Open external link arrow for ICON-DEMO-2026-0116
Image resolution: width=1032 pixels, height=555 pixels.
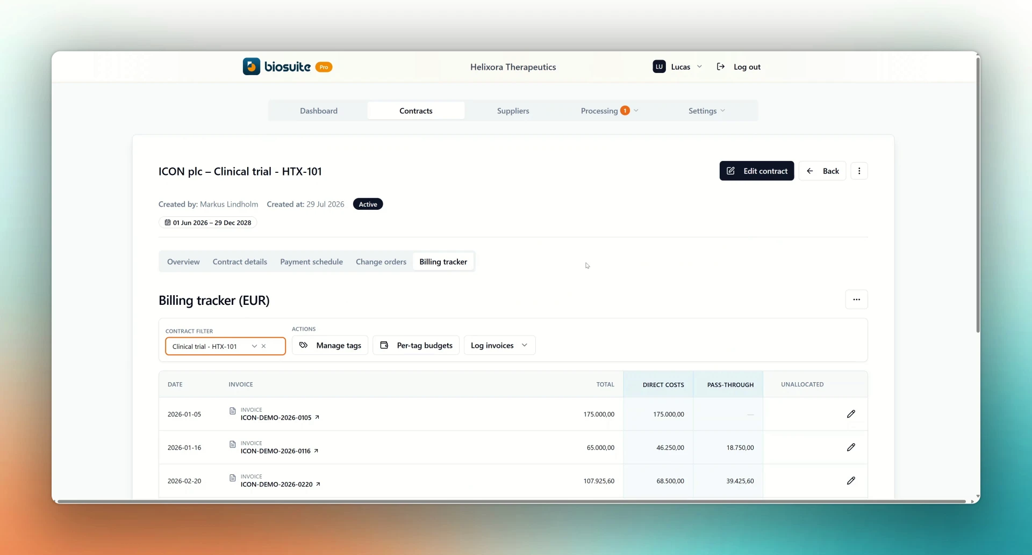click(316, 451)
